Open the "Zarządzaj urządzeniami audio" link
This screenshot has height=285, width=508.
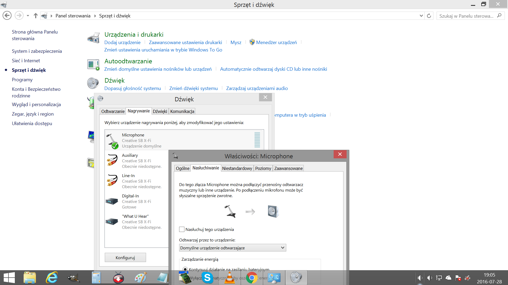tap(257, 88)
